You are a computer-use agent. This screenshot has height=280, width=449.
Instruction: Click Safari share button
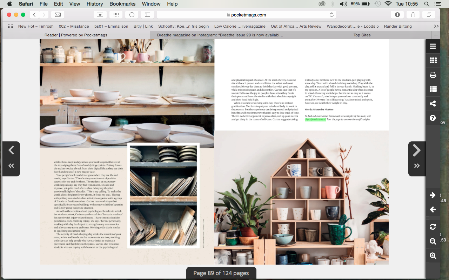(x=413, y=15)
